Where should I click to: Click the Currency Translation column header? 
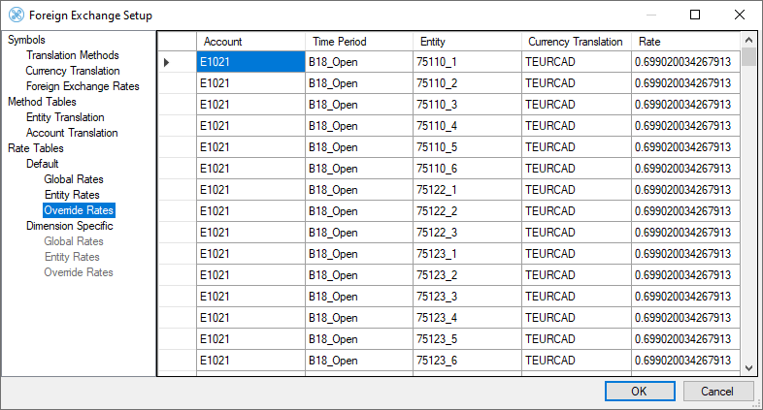tap(576, 42)
